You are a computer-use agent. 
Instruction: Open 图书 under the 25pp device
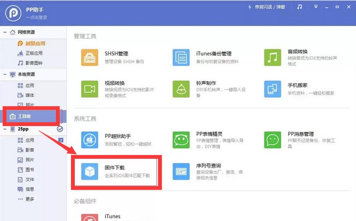click(26, 170)
